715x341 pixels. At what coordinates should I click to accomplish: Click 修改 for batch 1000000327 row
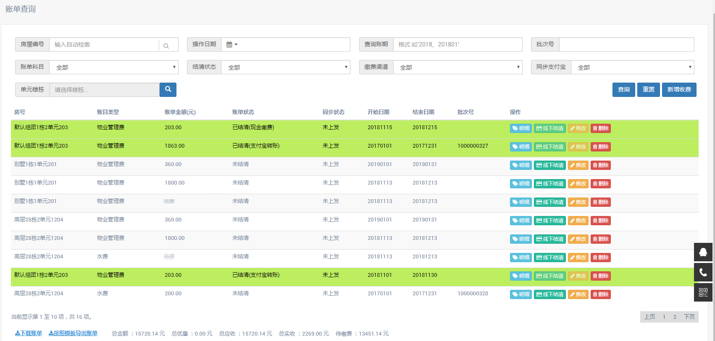pos(578,147)
